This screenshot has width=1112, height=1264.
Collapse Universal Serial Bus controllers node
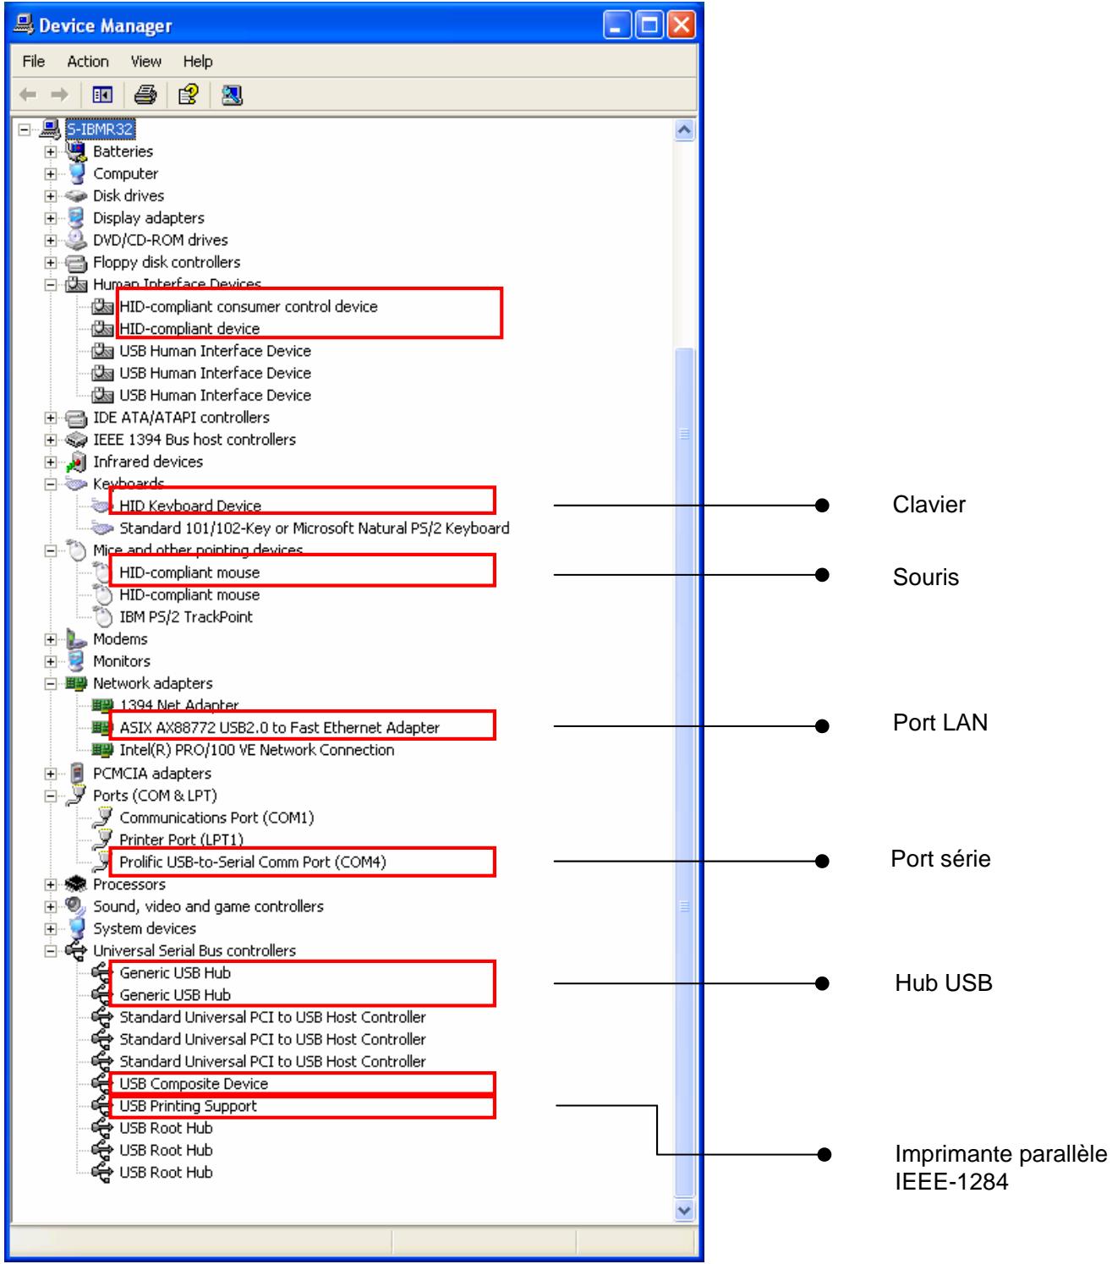[52, 951]
